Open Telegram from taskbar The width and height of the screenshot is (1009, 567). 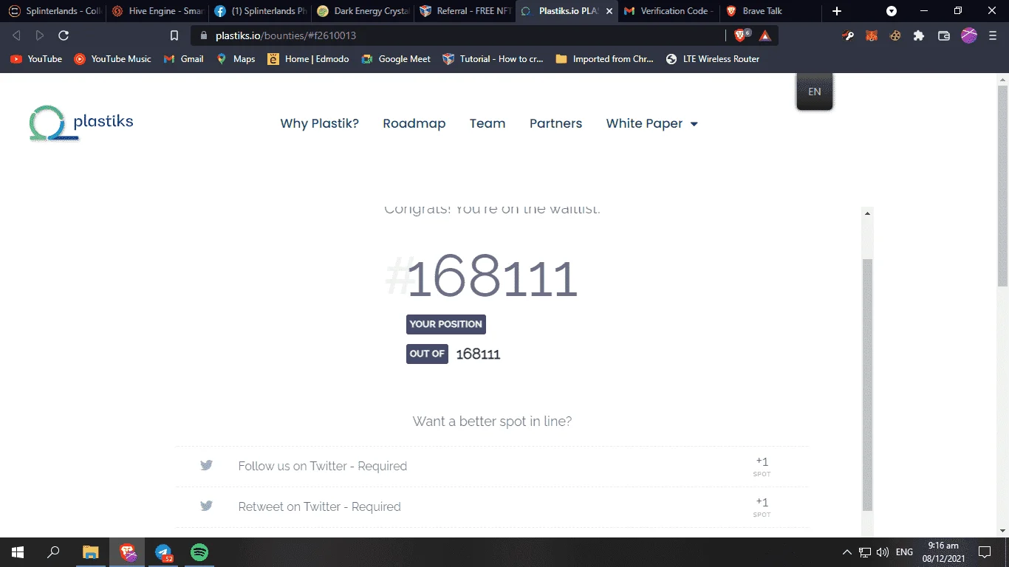(163, 552)
